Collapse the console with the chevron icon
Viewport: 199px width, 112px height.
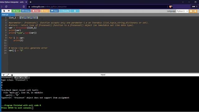[x=3, y=75]
